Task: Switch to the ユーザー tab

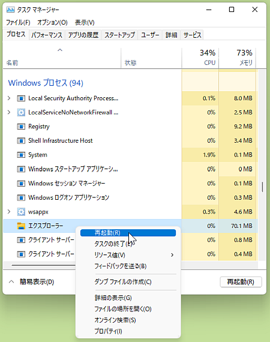Action: 150,35
